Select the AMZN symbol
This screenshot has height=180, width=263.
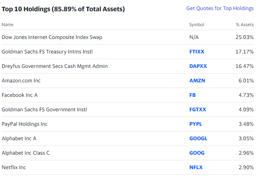click(197, 81)
